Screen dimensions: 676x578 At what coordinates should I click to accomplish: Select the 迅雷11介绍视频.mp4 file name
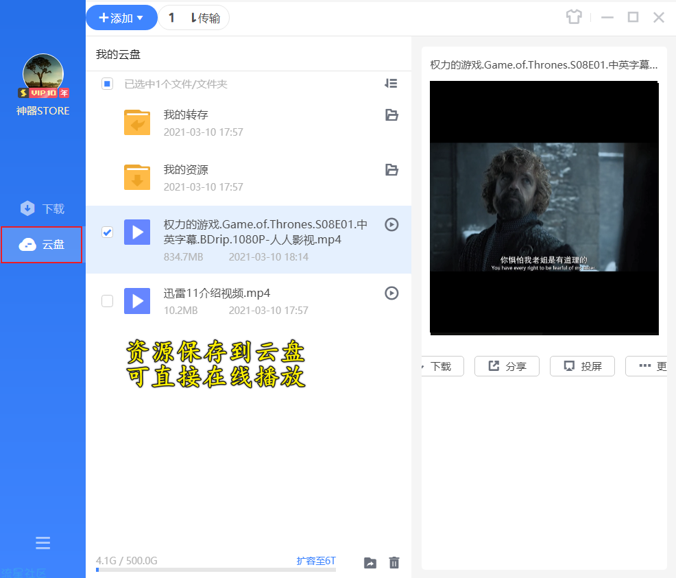217,293
